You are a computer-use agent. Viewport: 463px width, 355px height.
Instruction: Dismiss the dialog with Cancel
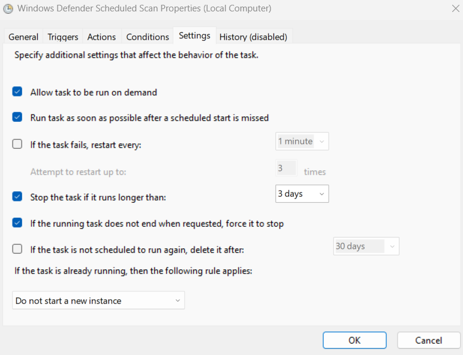[x=428, y=340]
